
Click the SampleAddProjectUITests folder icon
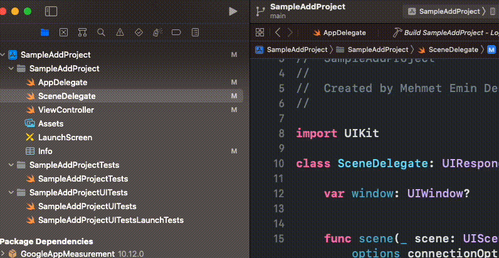point(21,192)
